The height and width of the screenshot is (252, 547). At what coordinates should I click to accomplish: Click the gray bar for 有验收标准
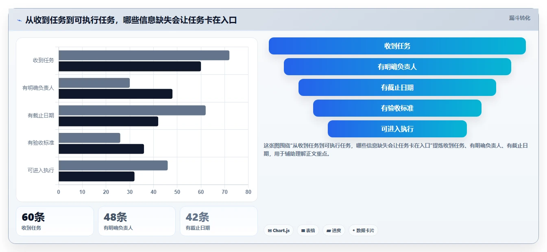pos(89,138)
